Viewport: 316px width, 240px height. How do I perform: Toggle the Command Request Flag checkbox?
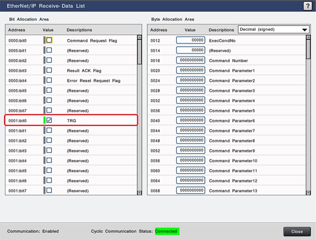[49, 40]
